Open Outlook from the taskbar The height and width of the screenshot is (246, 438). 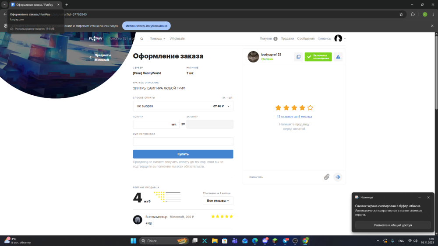point(245,241)
